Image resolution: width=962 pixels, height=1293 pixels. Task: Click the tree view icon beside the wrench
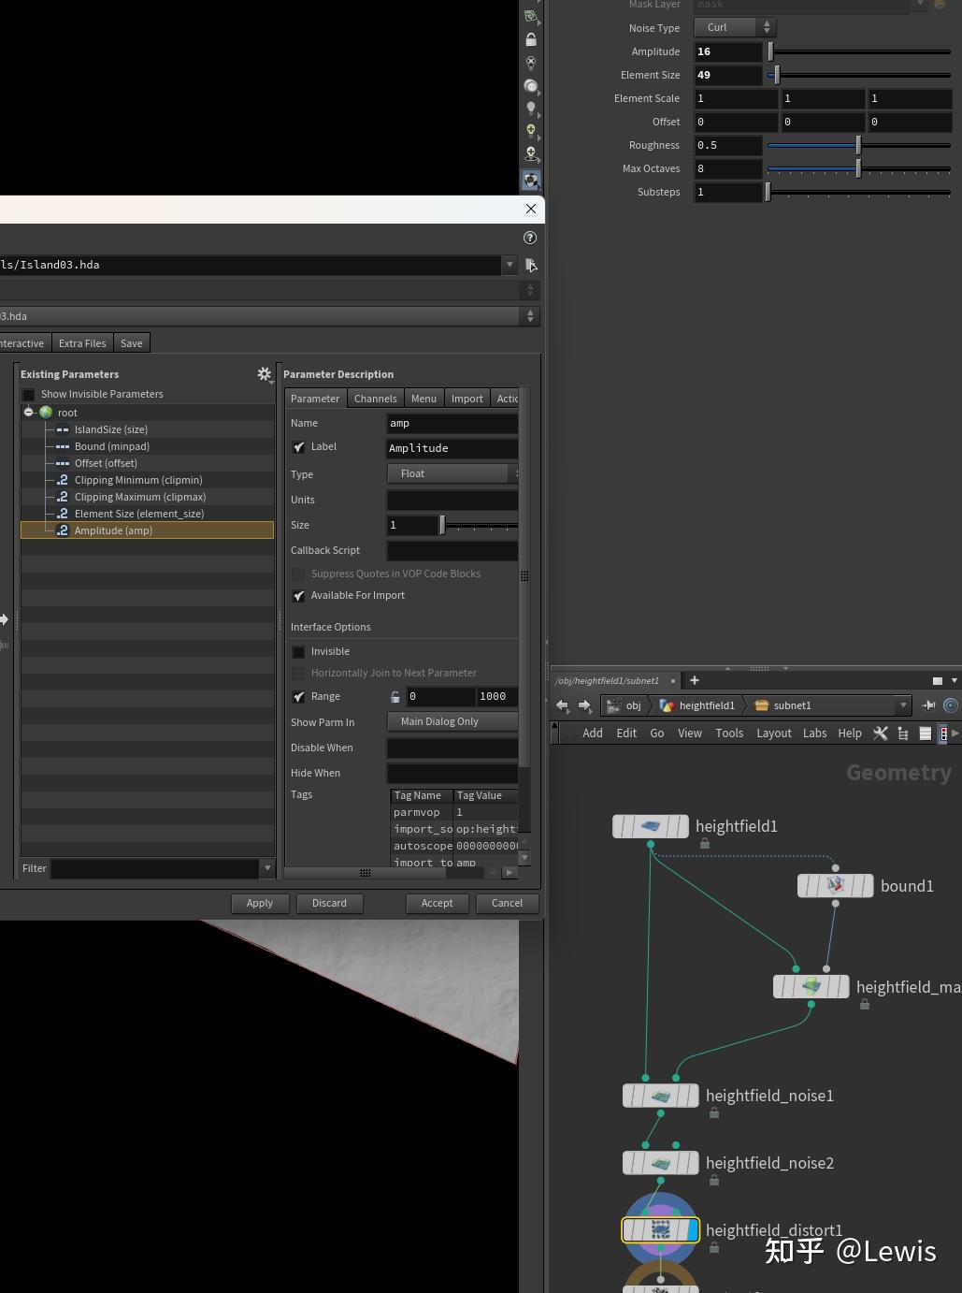pos(902,733)
